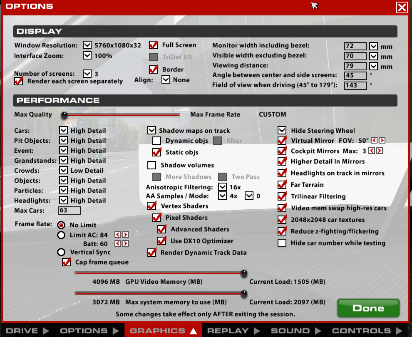Toggle Full Screen checkbox
The height and width of the screenshot is (337, 412).
154,45
